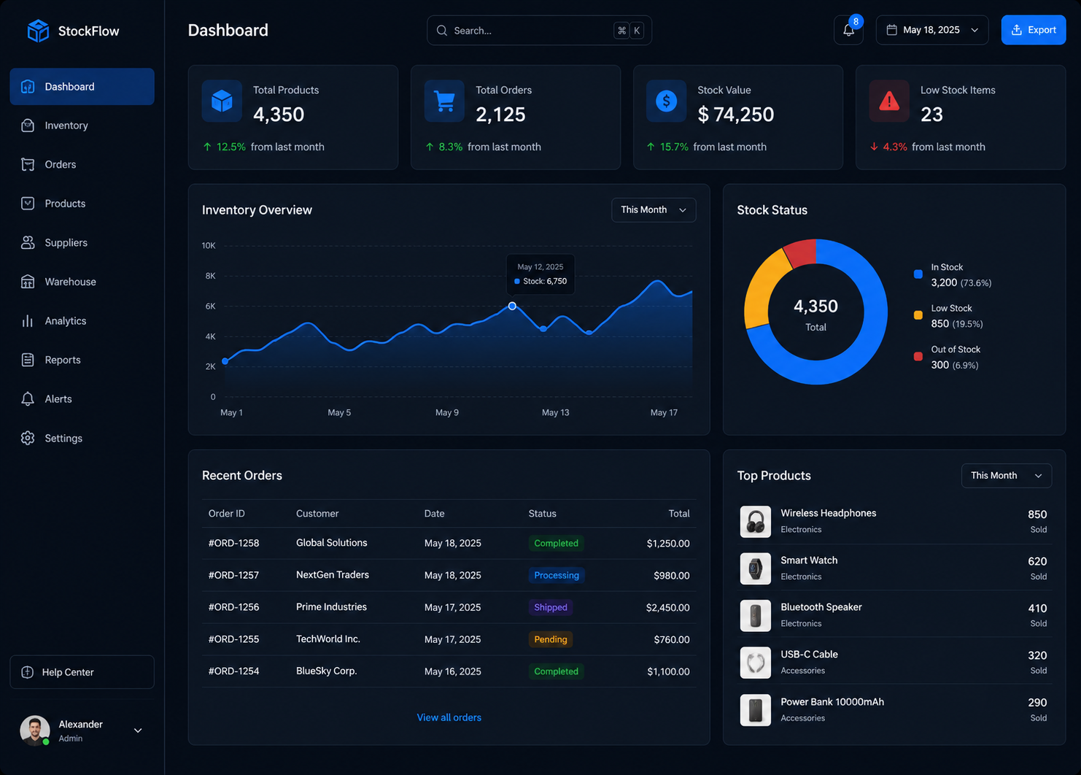Click the Suppliers people icon
Screen dimensions: 1081x775
pos(28,242)
